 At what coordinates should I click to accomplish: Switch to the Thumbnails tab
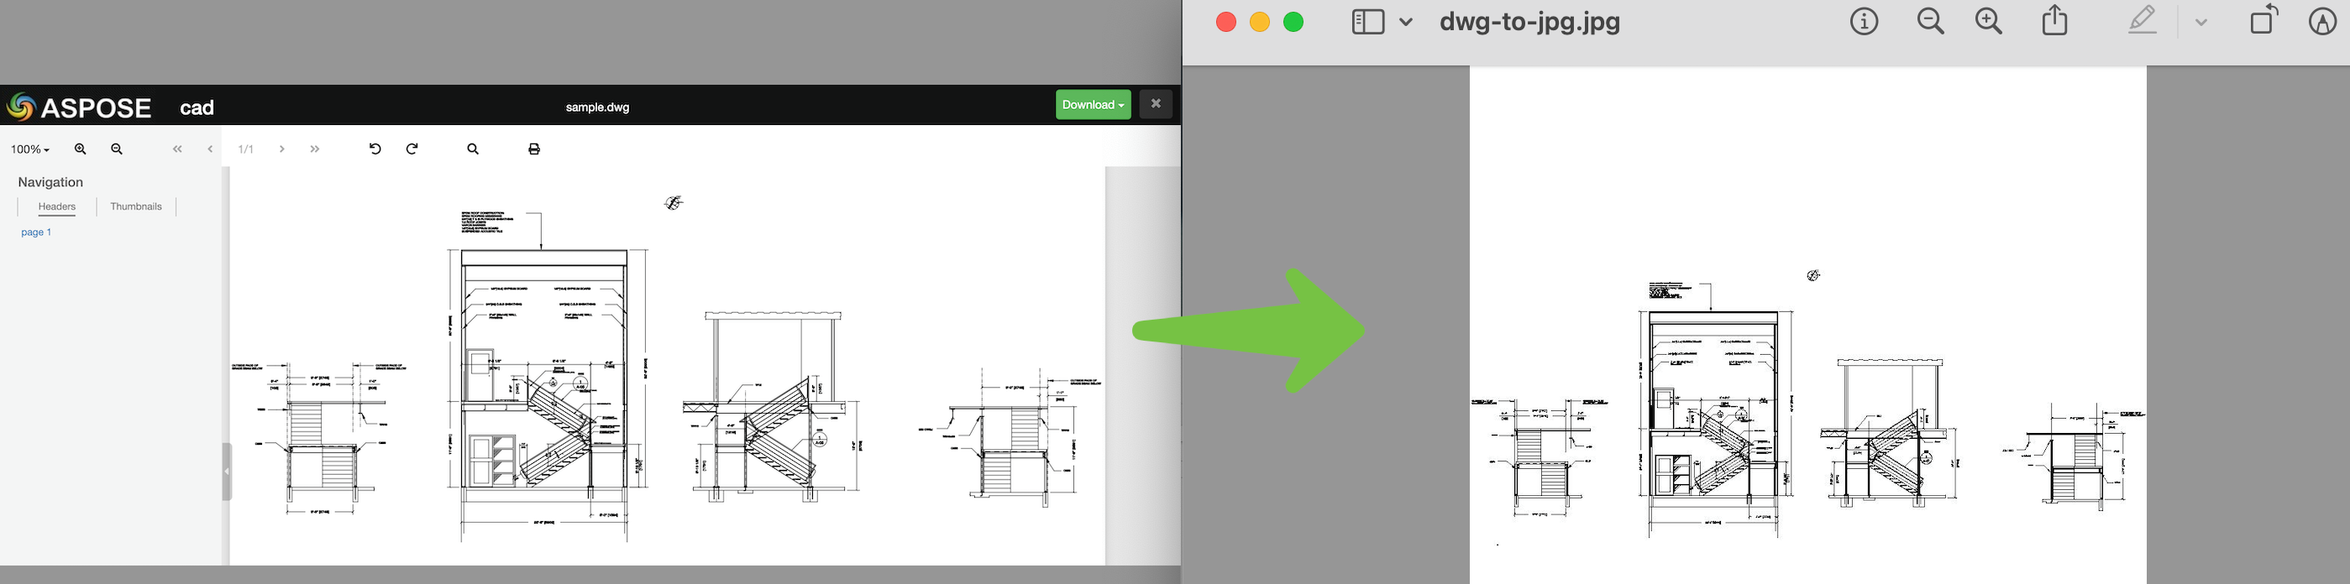click(x=136, y=206)
